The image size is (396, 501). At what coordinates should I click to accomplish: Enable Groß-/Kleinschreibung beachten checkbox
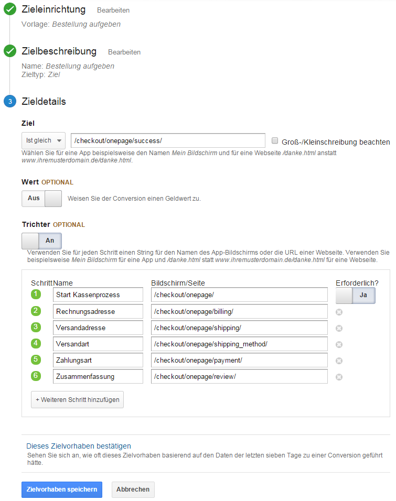click(275, 141)
